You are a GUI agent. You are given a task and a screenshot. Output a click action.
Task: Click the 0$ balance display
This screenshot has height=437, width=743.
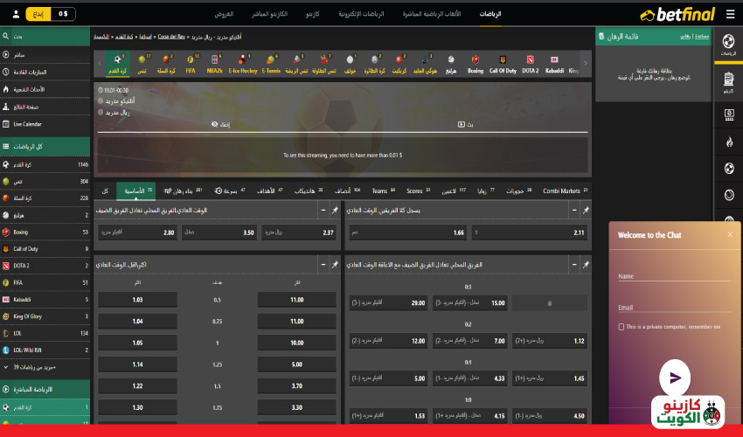click(x=63, y=14)
